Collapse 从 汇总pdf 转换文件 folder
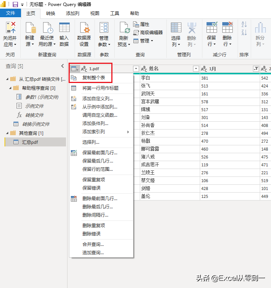This screenshot has height=288, width=271. [x=7, y=79]
